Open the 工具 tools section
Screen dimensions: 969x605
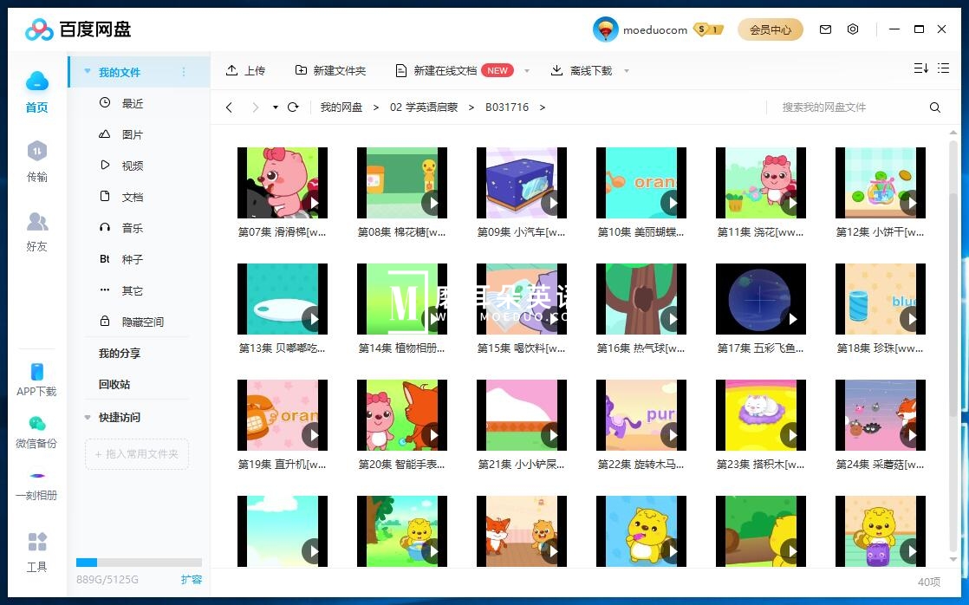tap(37, 553)
